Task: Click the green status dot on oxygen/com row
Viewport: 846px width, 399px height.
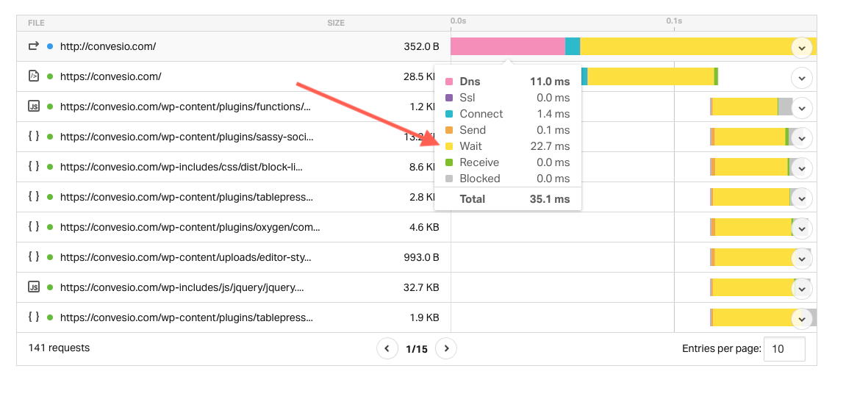Action: coord(50,228)
